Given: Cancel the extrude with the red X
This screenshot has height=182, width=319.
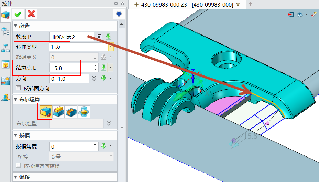Looking at the screenshot, I should [x=31, y=14].
